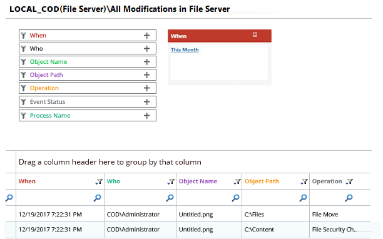Click the funnel icon beside the When filter
This screenshot has height=239, width=383.
[23, 36]
